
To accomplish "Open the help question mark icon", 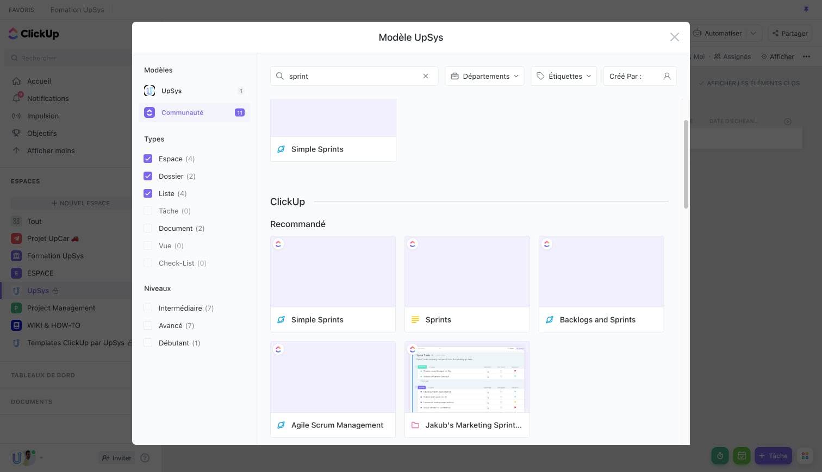I will click(x=145, y=458).
